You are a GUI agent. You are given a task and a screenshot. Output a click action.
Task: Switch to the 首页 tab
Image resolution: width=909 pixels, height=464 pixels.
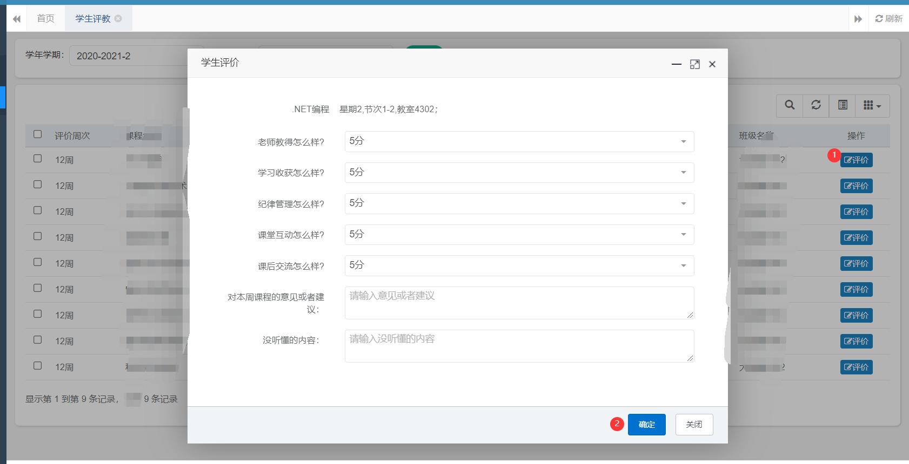(45, 18)
